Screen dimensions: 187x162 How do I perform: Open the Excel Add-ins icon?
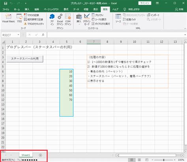click(x=60, y=19)
